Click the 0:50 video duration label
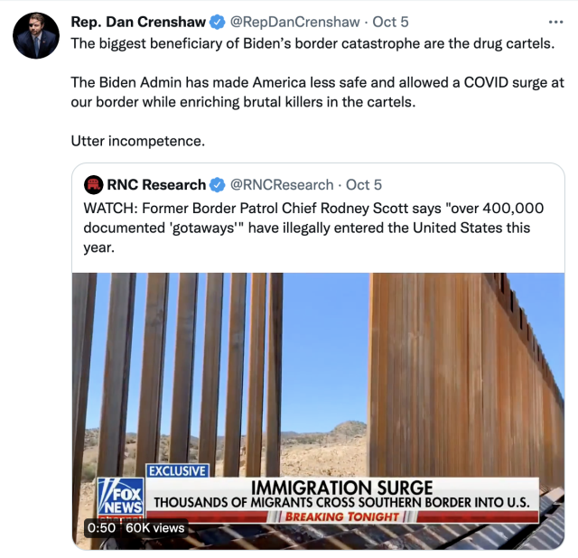The width and height of the screenshot is (578, 558). point(101,528)
